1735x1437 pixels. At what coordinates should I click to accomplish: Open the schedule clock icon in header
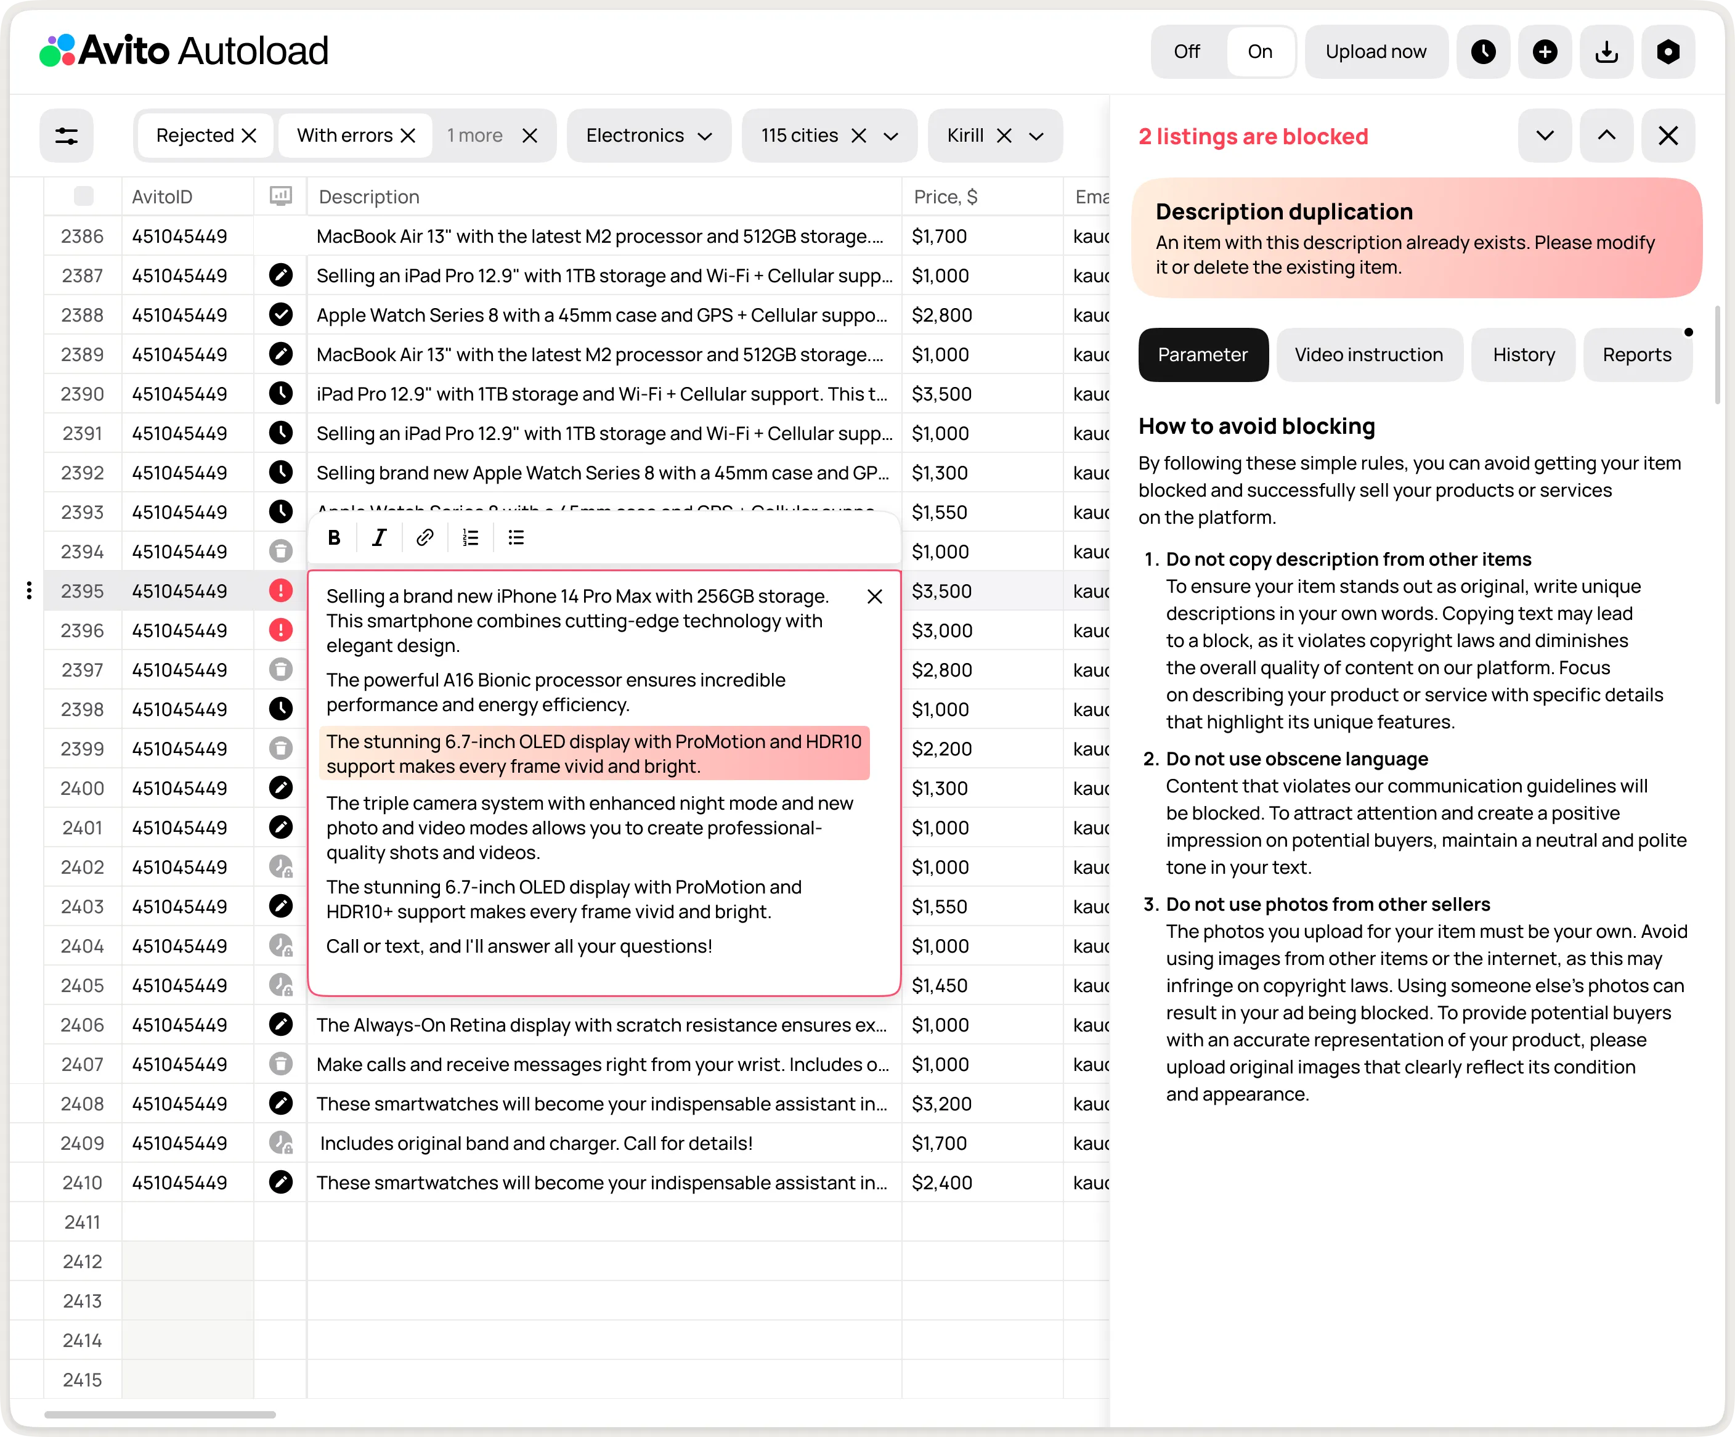pyautogui.click(x=1483, y=51)
